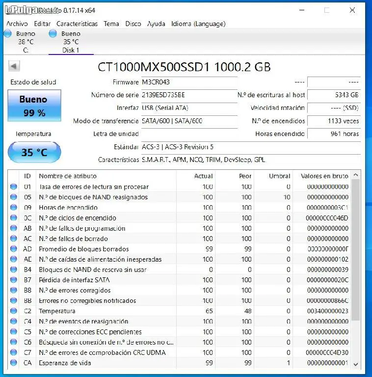Select the Pérdida de interfaz SATA row
Viewport: 372px width, 377px height.
point(179,280)
